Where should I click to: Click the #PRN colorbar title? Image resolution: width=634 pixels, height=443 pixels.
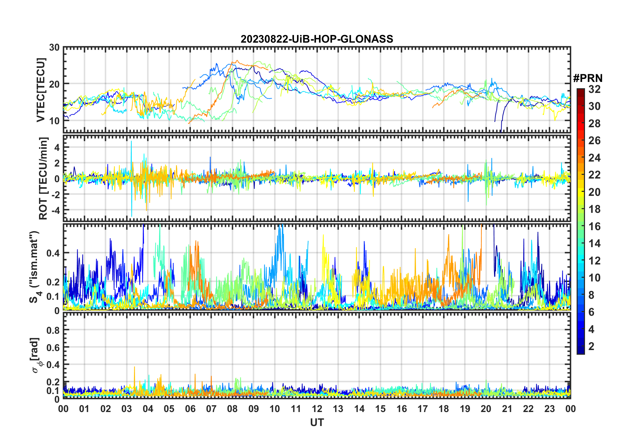tap(588, 78)
